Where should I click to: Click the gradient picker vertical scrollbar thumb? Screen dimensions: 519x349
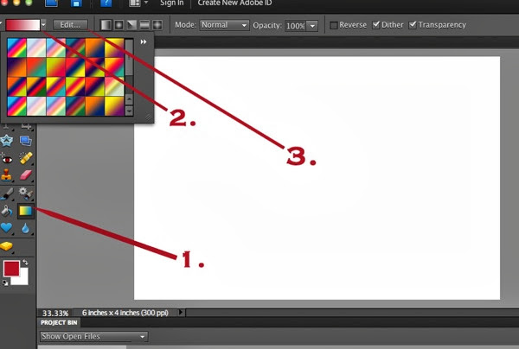(x=129, y=58)
